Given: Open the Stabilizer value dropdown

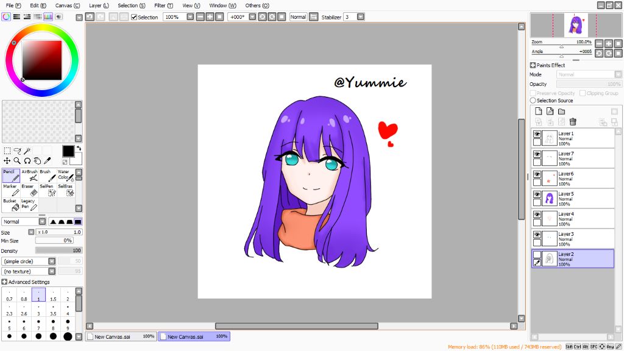Looking at the screenshot, I should pyautogui.click(x=361, y=16).
